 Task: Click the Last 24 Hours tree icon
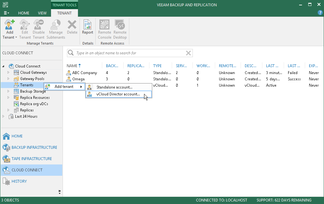(11, 116)
